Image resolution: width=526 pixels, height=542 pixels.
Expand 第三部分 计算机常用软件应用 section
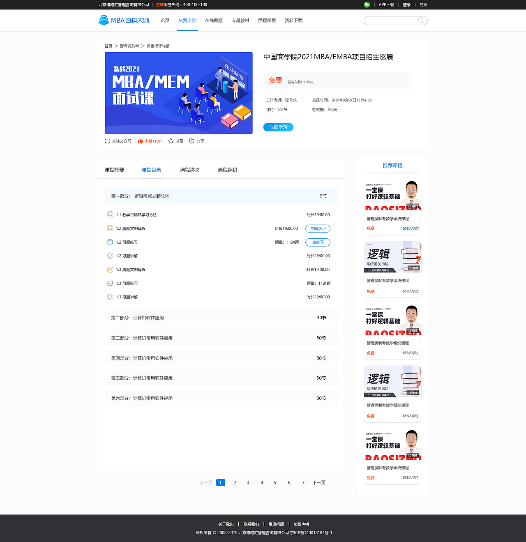(x=221, y=338)
